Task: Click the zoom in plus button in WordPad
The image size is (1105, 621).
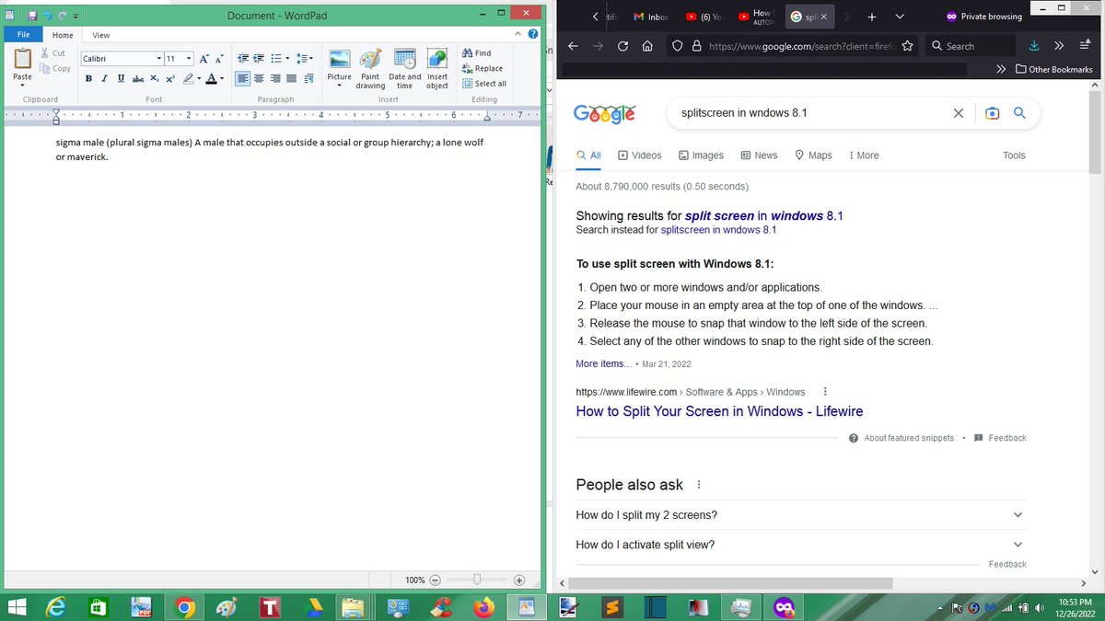Action: 519,581
